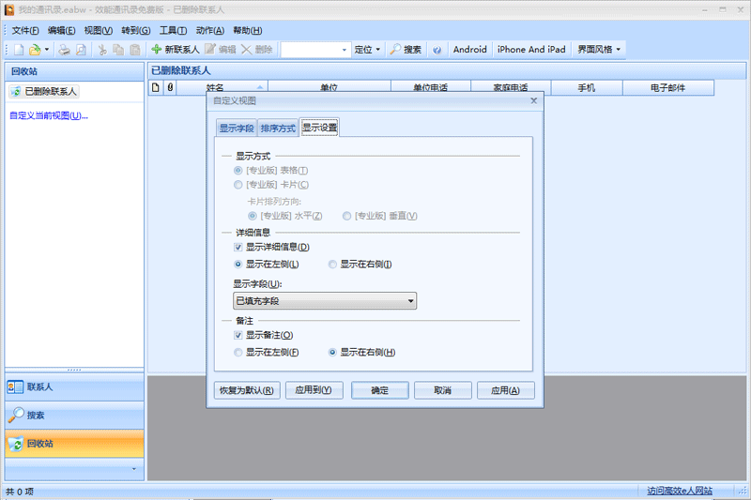The image size is (751, 500).
Task: Click the document type column header icon
Action: click(x=156, y=87)
